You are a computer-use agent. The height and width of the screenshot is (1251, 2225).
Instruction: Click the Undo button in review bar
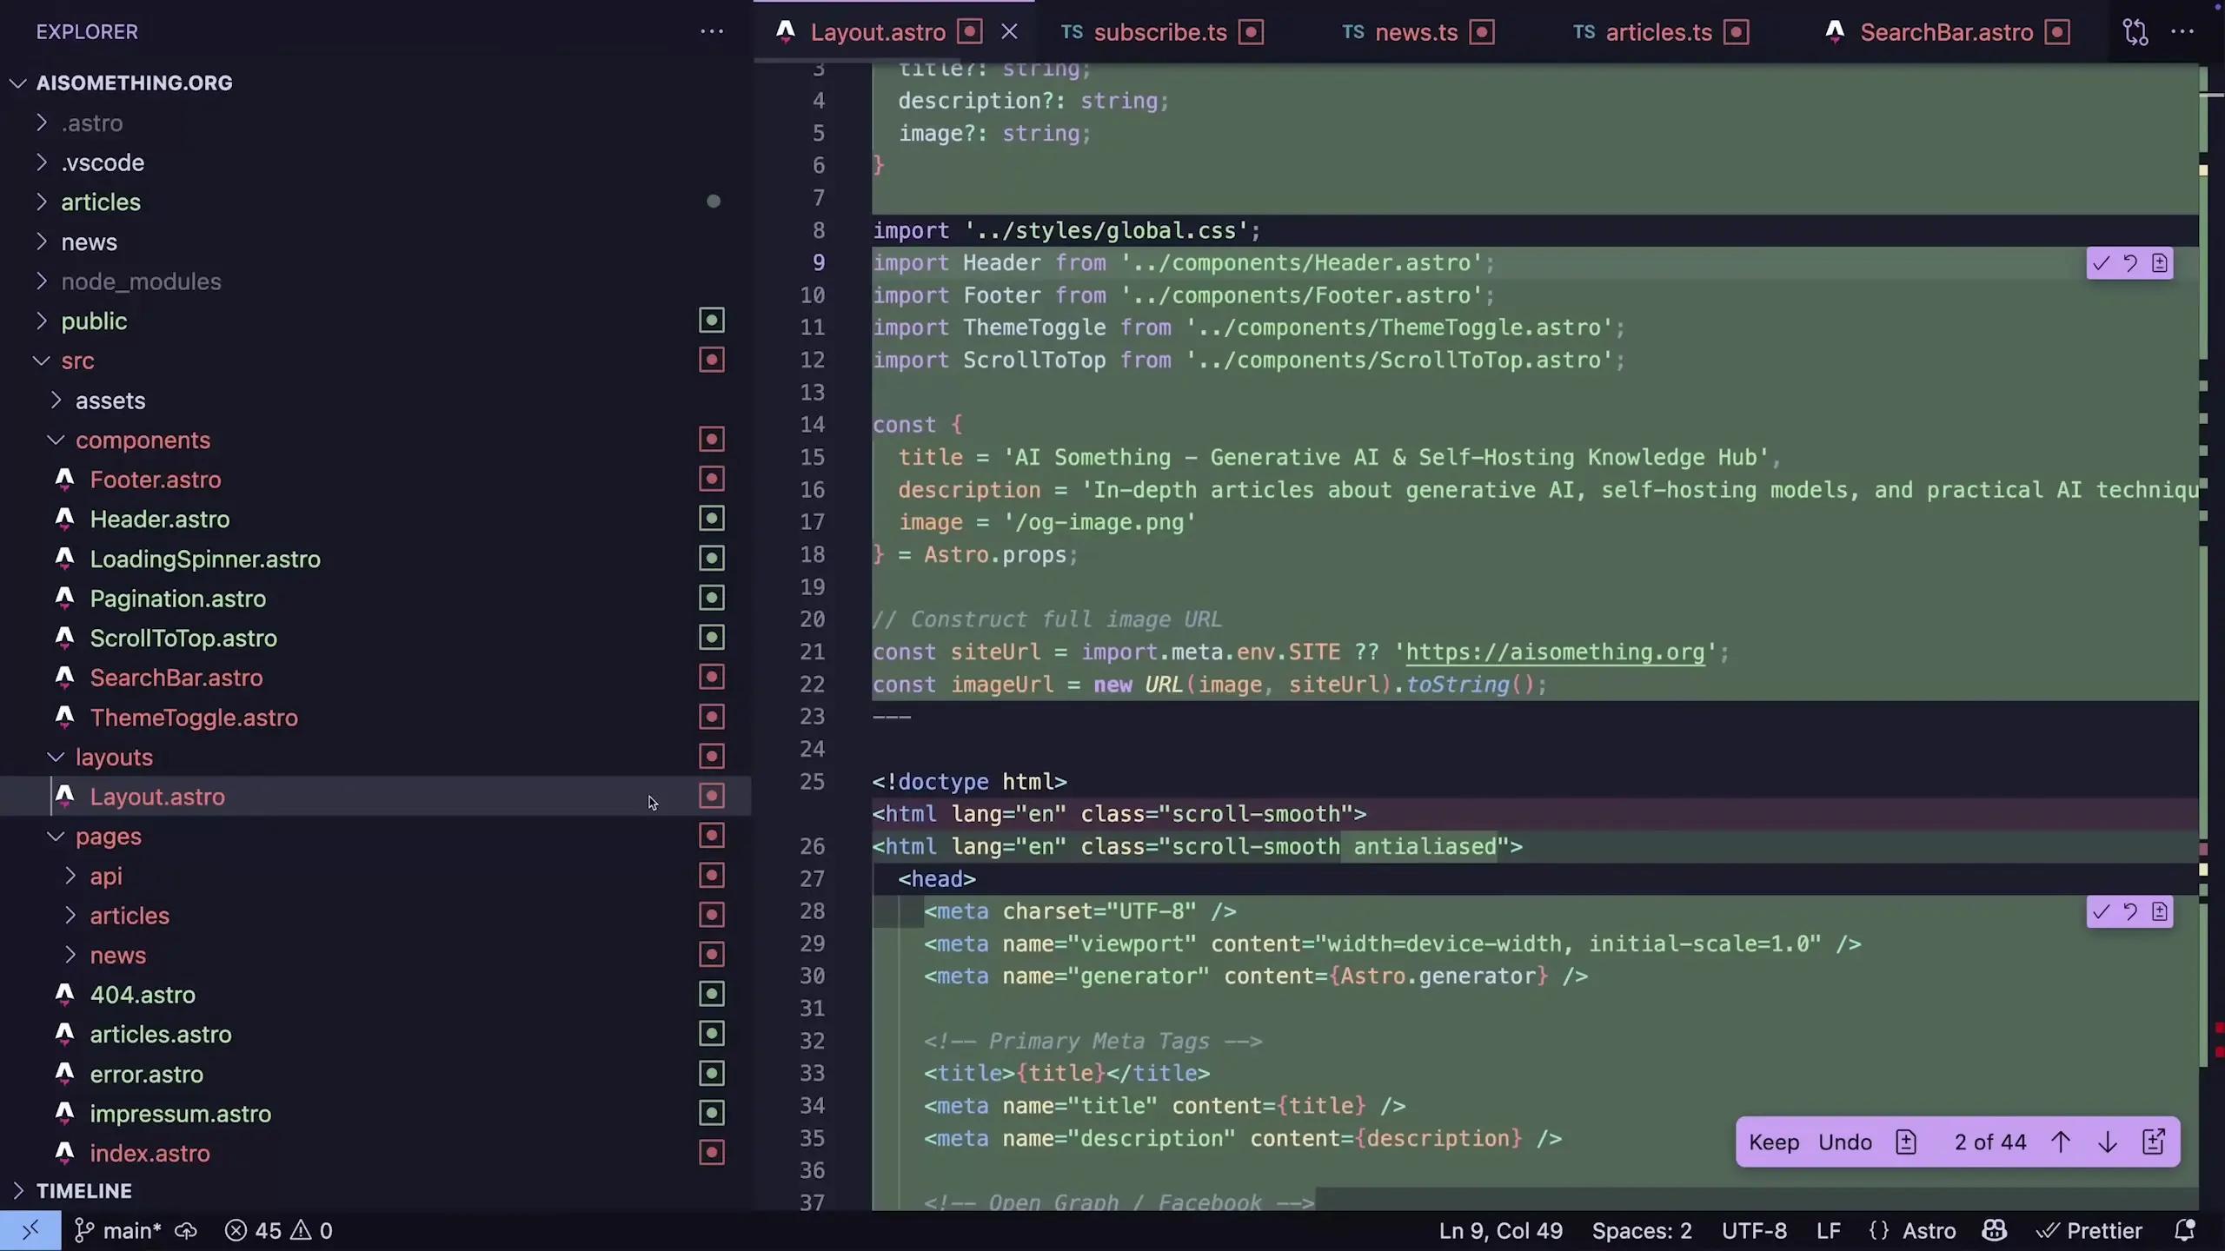point(1845,1142)
